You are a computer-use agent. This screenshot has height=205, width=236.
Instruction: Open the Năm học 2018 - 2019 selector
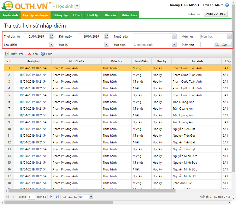[x=216, y=14]
